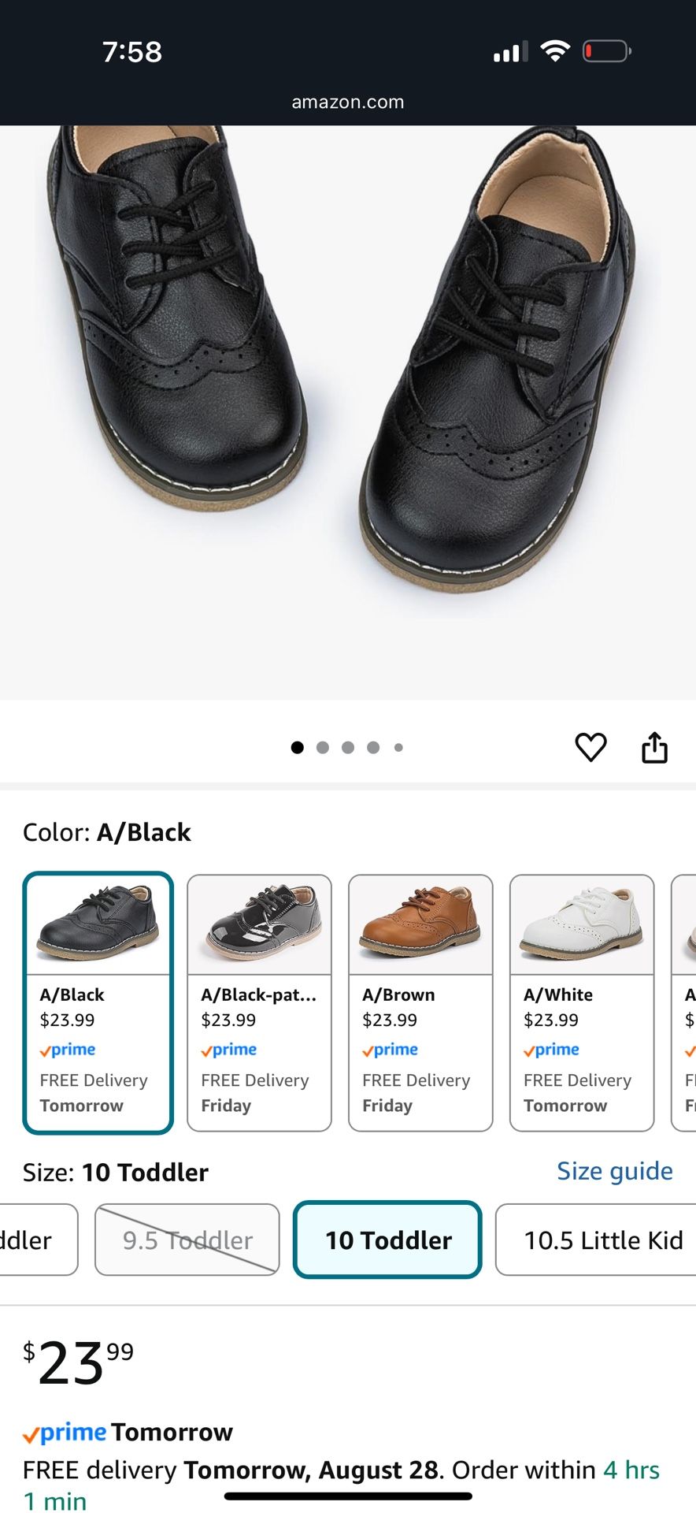Add item to wishlist with heart icon
This screenshot has width=696, height=1513.
point(590,747)
